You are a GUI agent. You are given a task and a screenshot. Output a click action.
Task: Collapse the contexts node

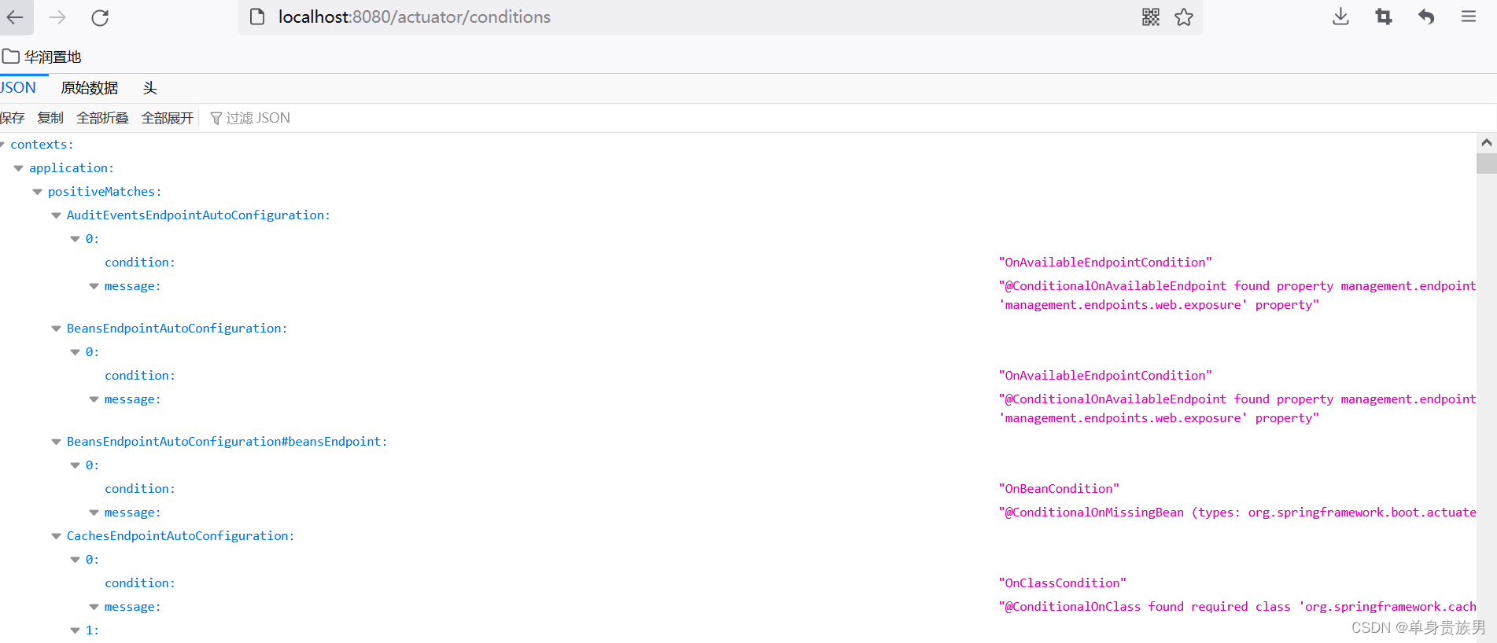2,145
